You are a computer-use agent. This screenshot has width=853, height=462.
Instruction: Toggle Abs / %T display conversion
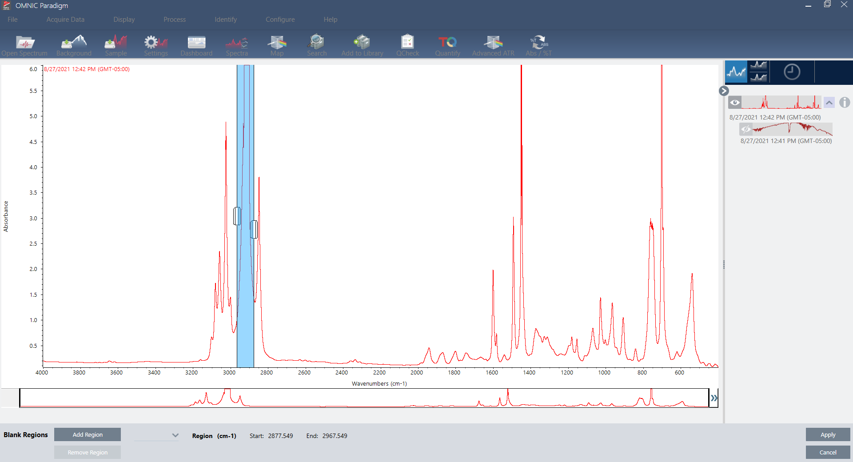538,43
